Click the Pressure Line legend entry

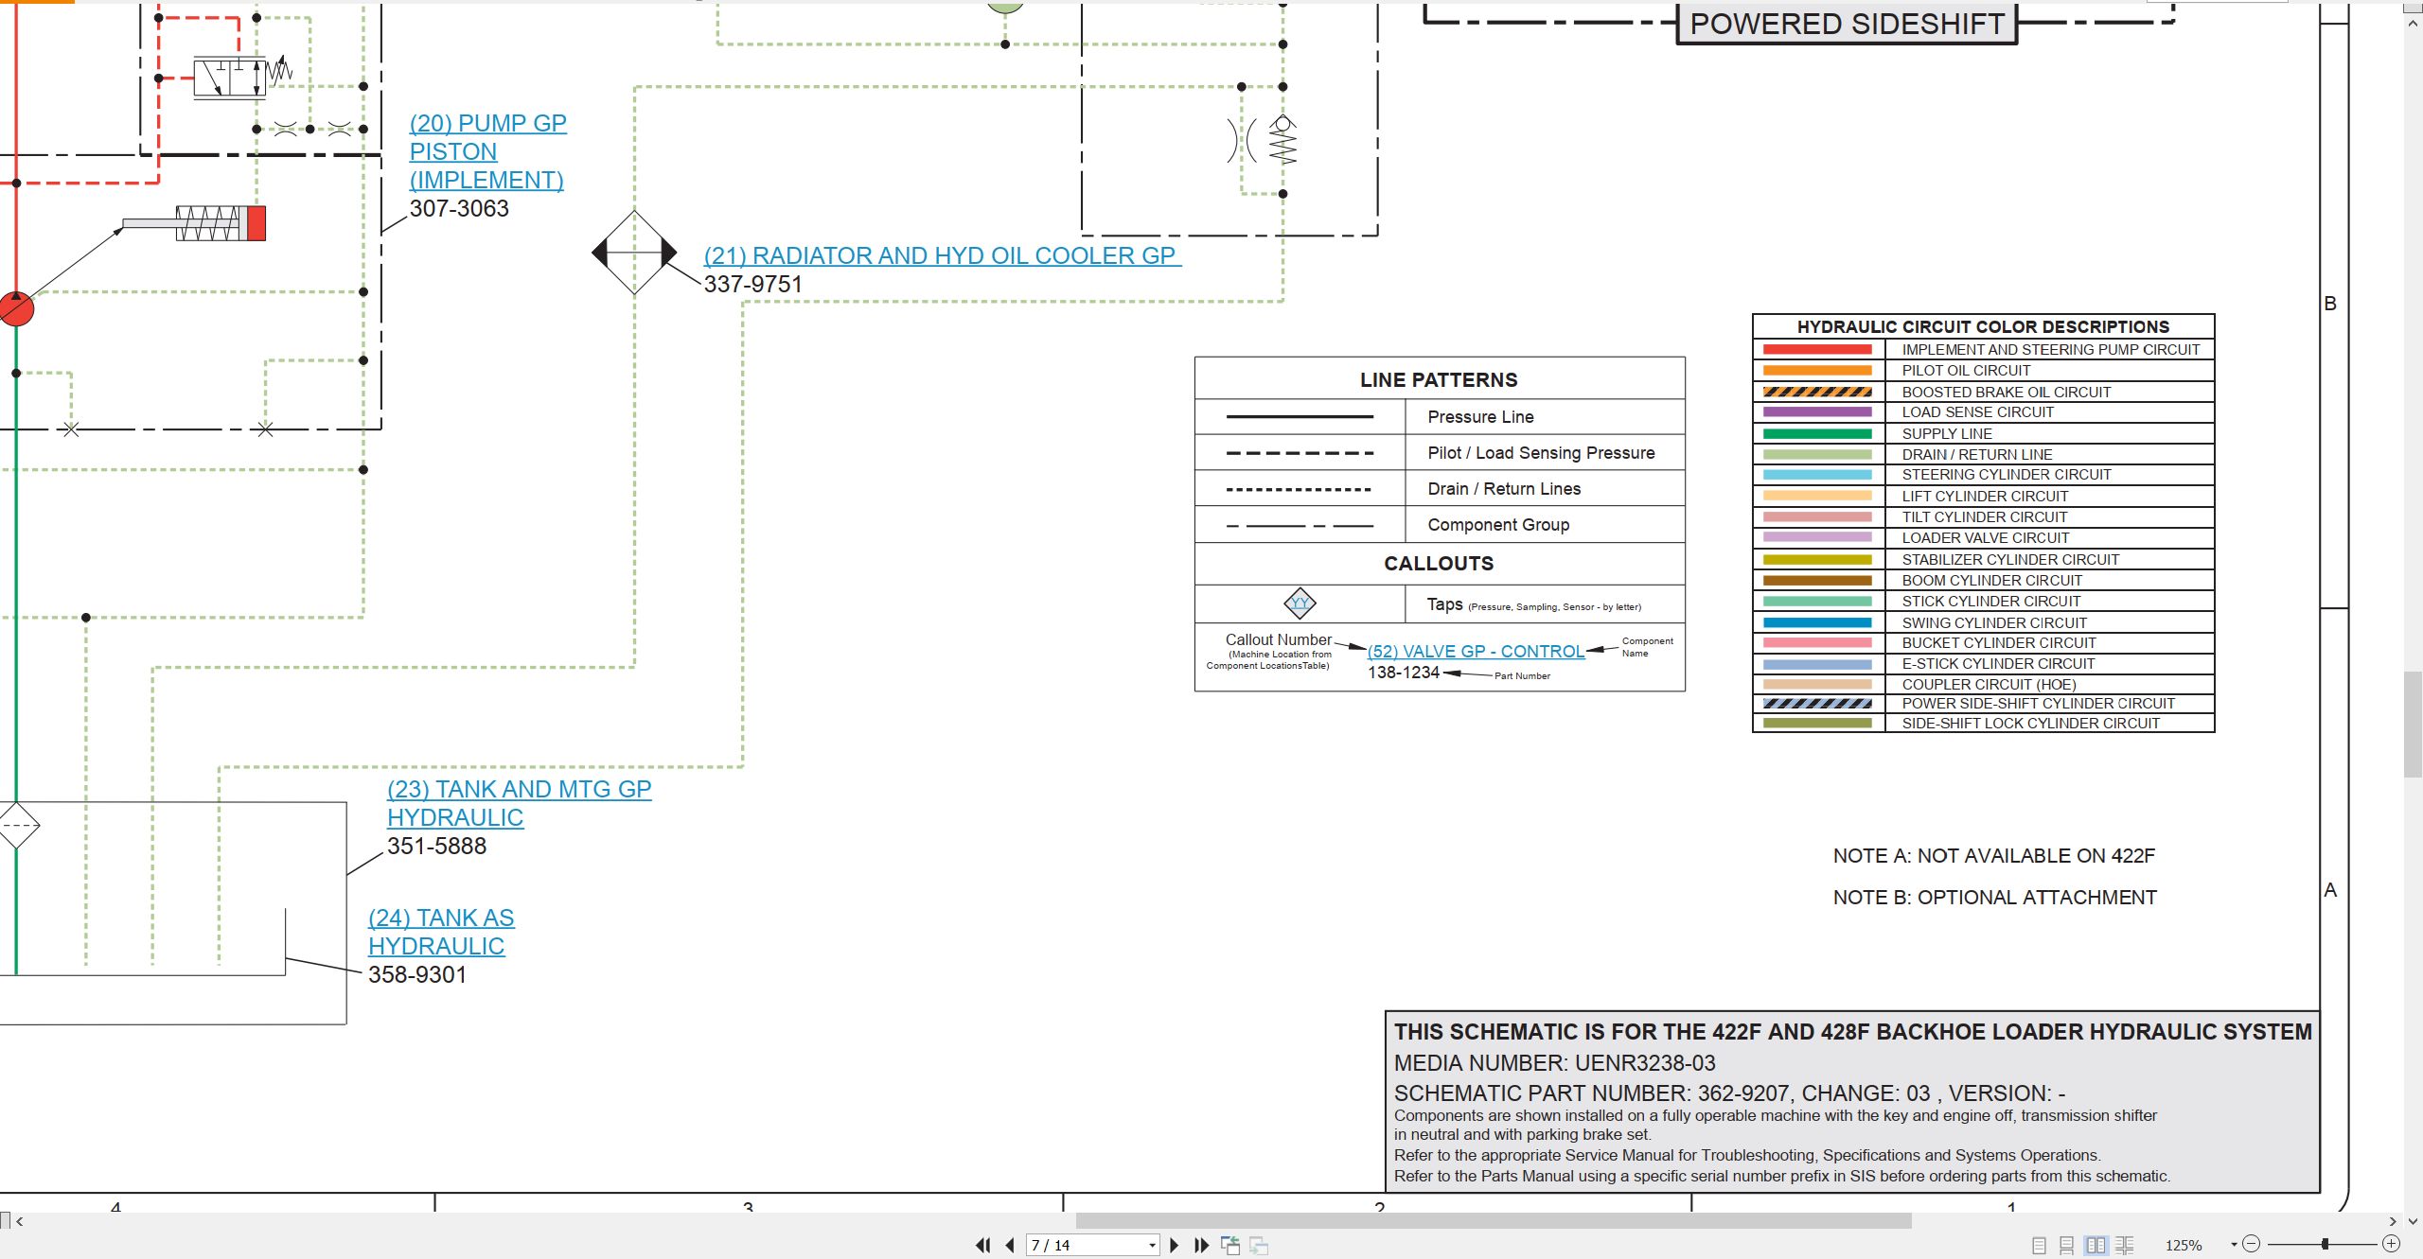click(1480, 416)
